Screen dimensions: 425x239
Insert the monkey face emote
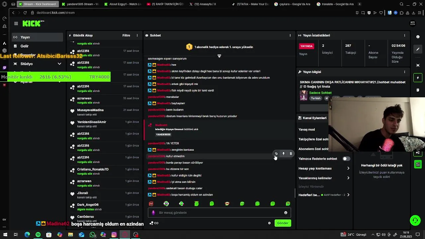click(227, 203)
